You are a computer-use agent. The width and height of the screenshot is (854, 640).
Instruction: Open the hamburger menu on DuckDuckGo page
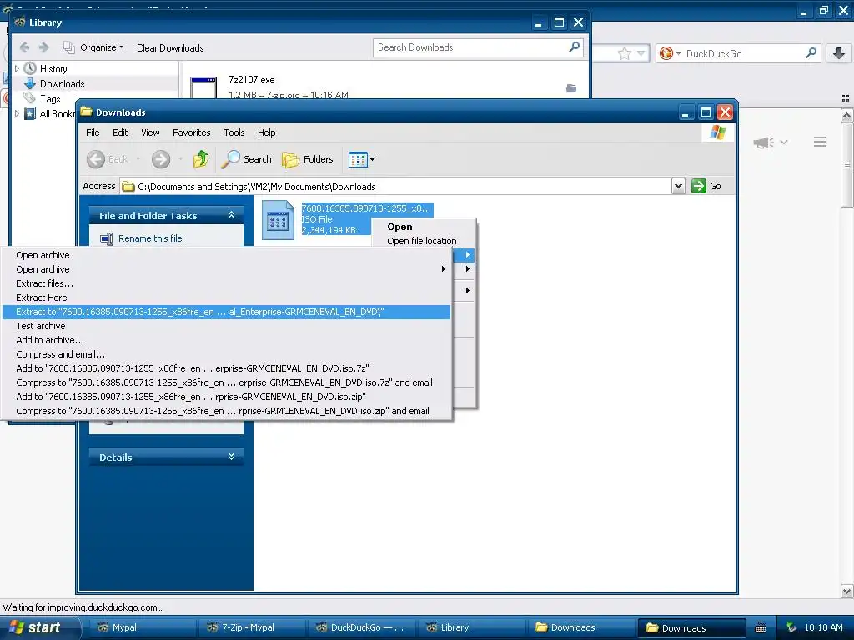[x=820, y=142]
